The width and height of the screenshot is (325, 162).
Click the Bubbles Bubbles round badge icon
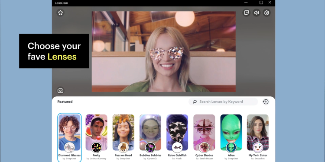tap(150, 148)
